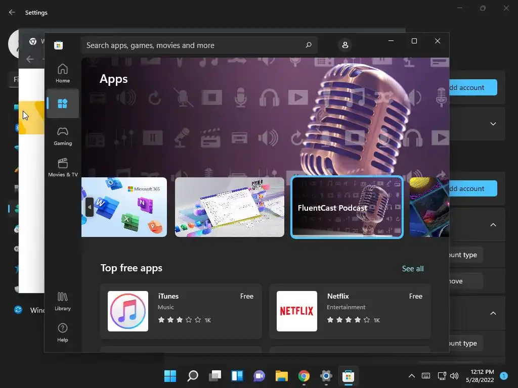518x388 pixels.
Task: Click the upper Change account type button
Action: [x=466, y=255]
